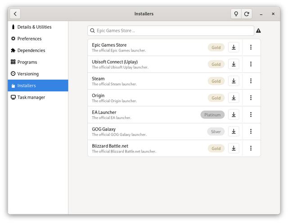Close the Installers window

click(x=273, y=14)
